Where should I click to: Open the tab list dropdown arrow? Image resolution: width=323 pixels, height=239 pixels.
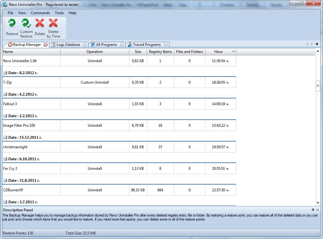tap(317, 44)
